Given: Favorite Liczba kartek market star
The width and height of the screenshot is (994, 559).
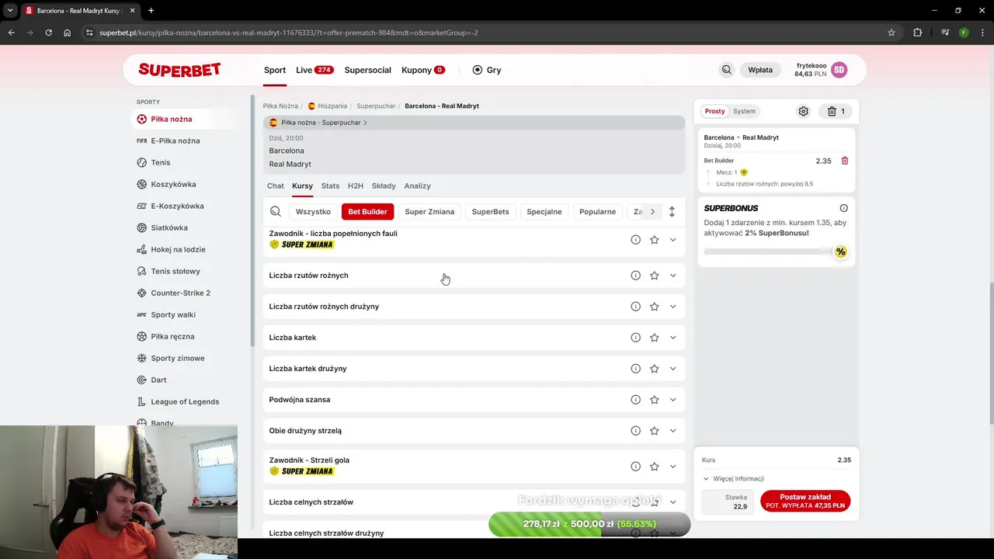Looking at the screenshot, I should point(654,338).
